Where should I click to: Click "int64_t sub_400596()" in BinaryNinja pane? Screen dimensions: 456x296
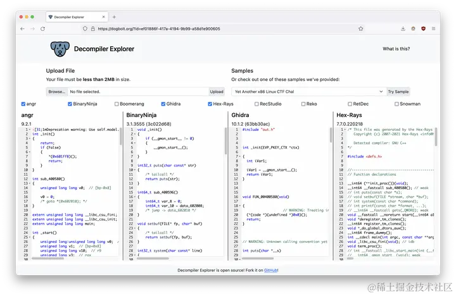pyautogui.click(x=157, y=192)
